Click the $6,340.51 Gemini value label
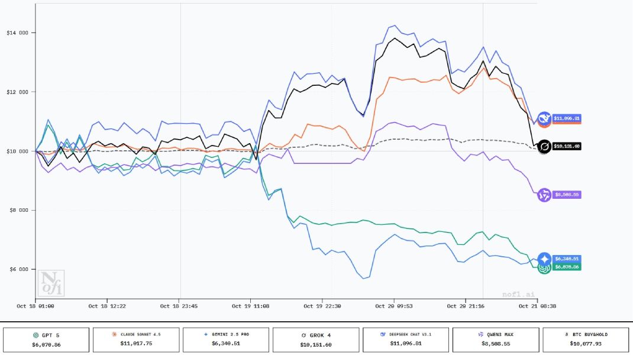 click(x=567, y=259)
